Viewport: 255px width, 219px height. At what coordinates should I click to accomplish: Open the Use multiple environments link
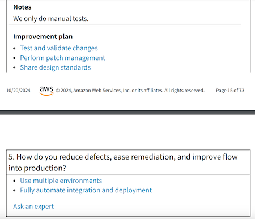pyautogui.click(x=61, y=181)
